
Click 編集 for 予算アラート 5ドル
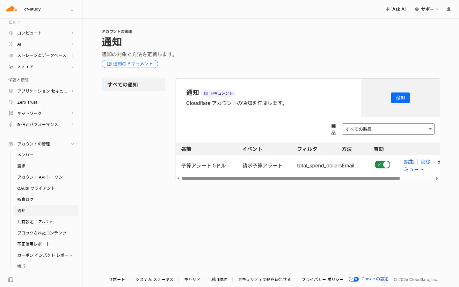tap(409, 162)
